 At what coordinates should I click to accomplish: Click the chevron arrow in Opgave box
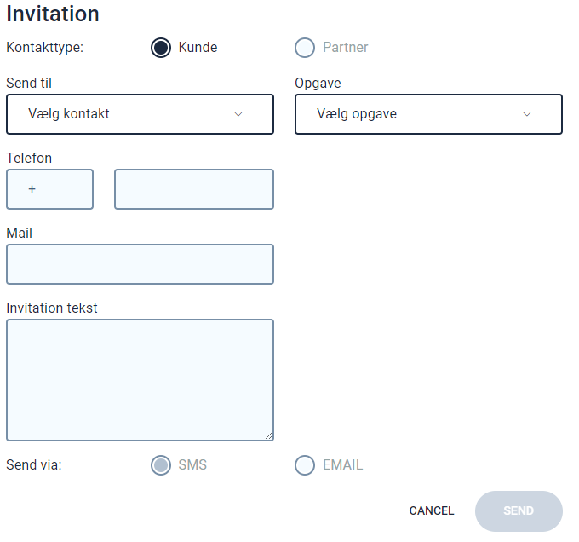click(x=527, y=114)
